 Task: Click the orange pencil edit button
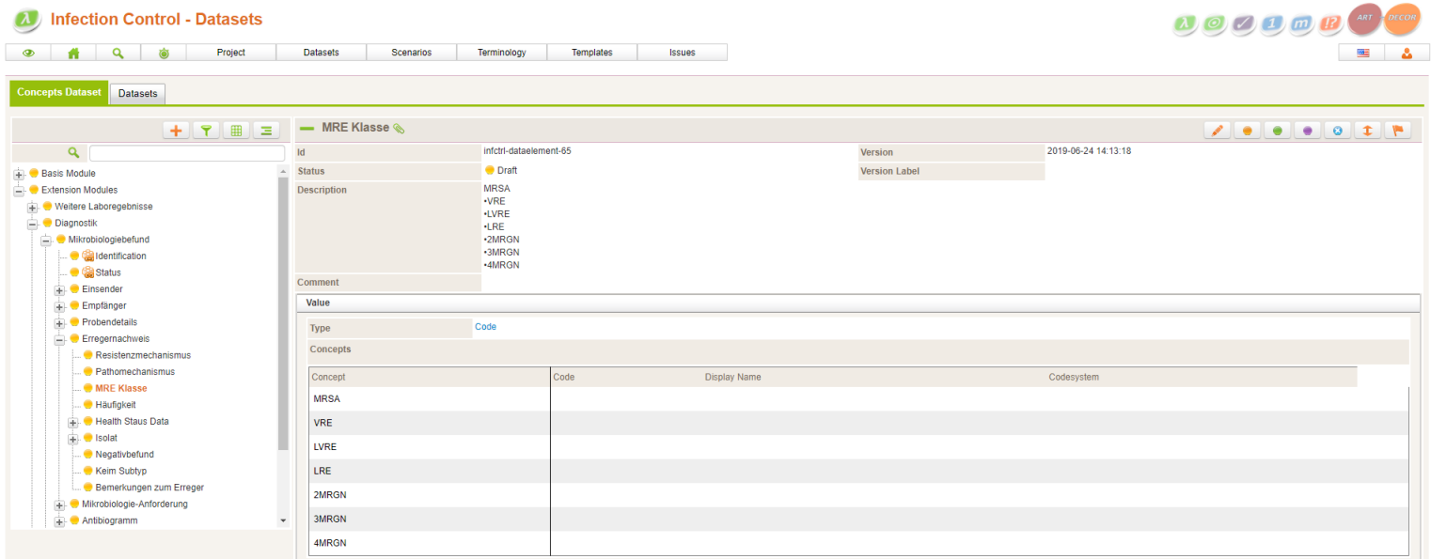[x=1218, y=131]
